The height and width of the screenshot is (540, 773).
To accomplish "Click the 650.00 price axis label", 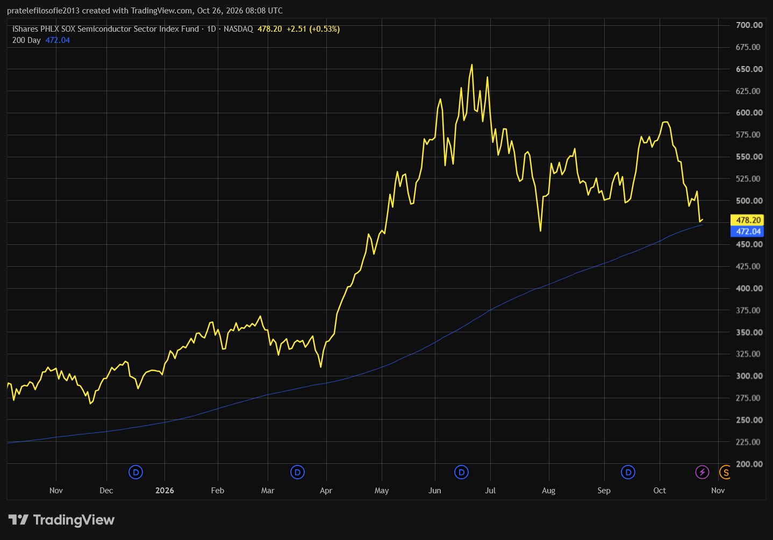I will tap(749, 69).
